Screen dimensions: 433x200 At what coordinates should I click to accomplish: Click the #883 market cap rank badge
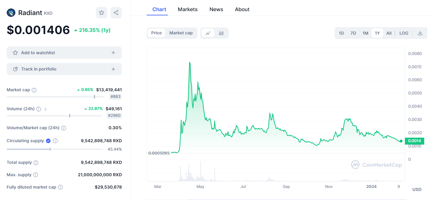(116, 97)
